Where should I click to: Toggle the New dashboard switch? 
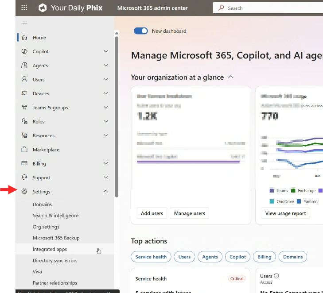click(141, 31)
